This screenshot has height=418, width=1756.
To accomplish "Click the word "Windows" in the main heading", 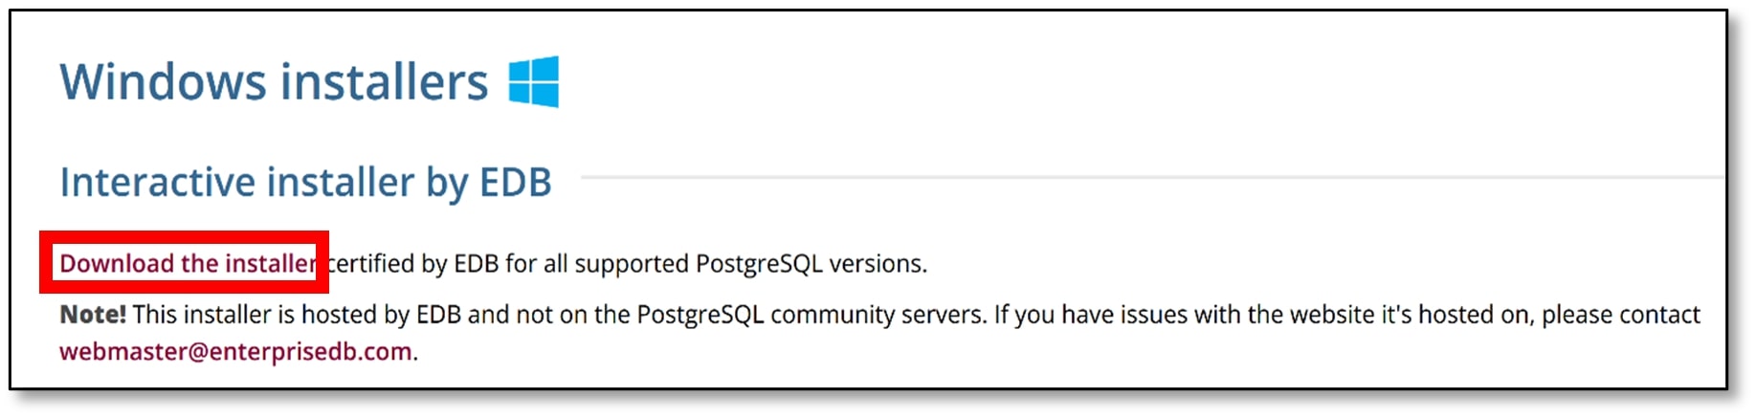I will (163, 81).
